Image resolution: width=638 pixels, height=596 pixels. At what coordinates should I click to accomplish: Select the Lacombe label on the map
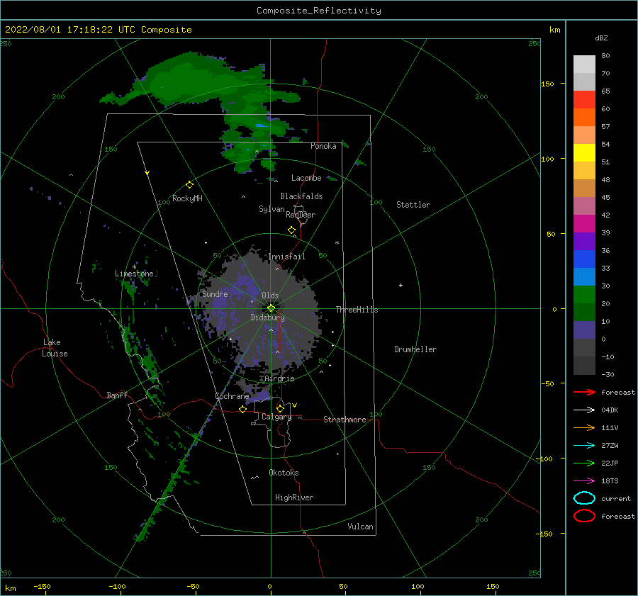pos(306,178)
